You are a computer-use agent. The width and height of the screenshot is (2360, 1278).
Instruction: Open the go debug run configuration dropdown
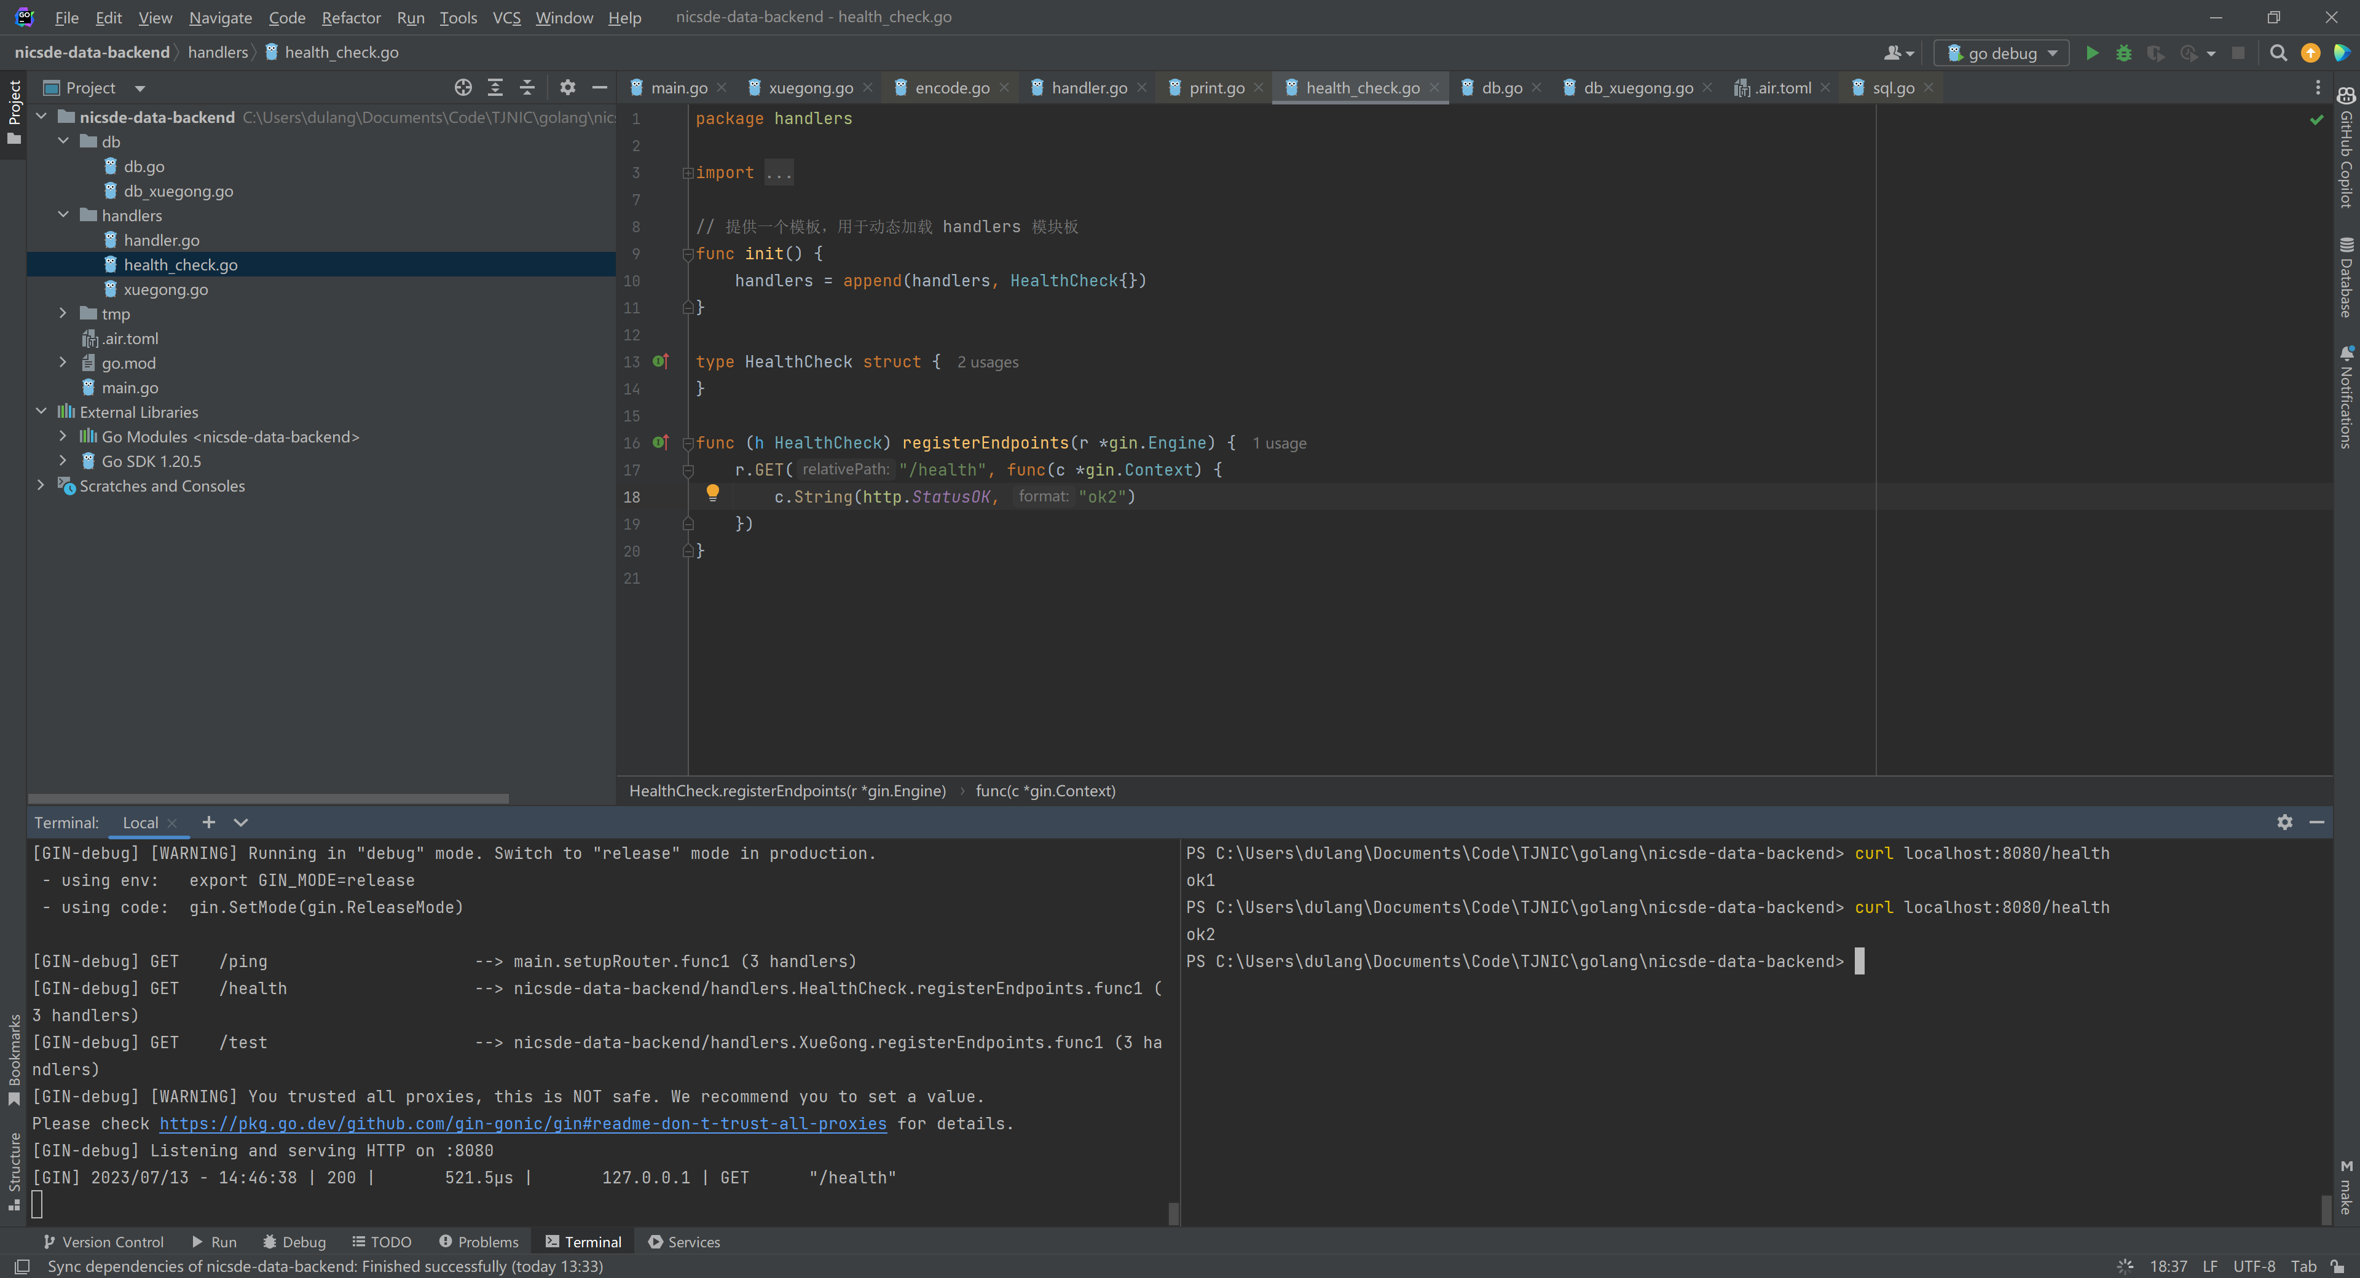(2002, 53)
